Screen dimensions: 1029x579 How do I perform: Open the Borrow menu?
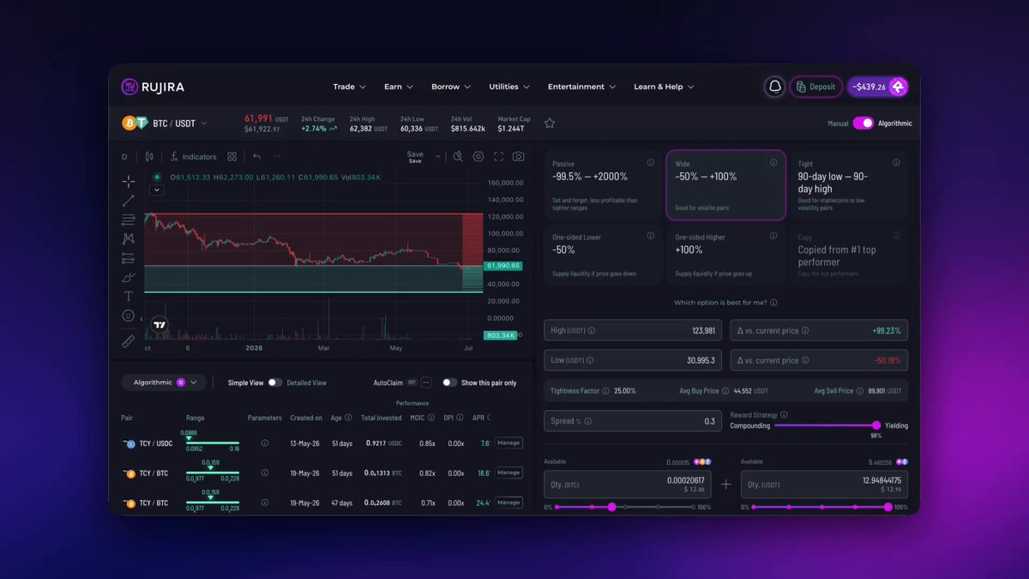451,87
